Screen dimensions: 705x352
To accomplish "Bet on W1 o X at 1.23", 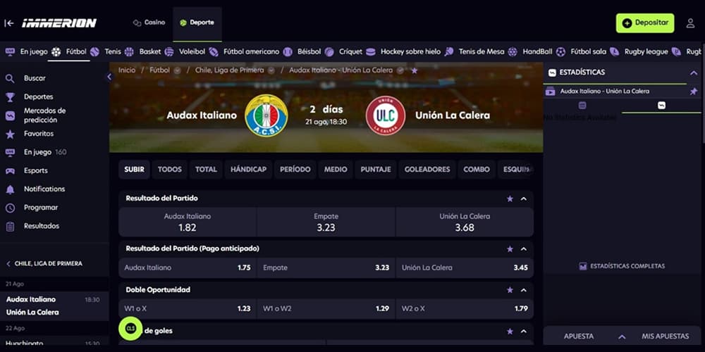I will (188, 309).
